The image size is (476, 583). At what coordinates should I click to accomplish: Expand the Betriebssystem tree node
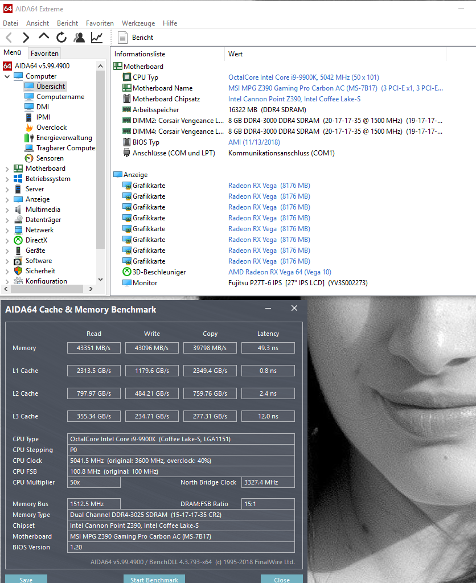7,179
